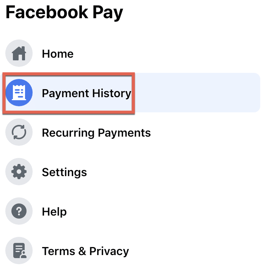Click empty highlighted area beside Payment History
This screenshot has width=264, height=271.
click(x=197, y=93)
